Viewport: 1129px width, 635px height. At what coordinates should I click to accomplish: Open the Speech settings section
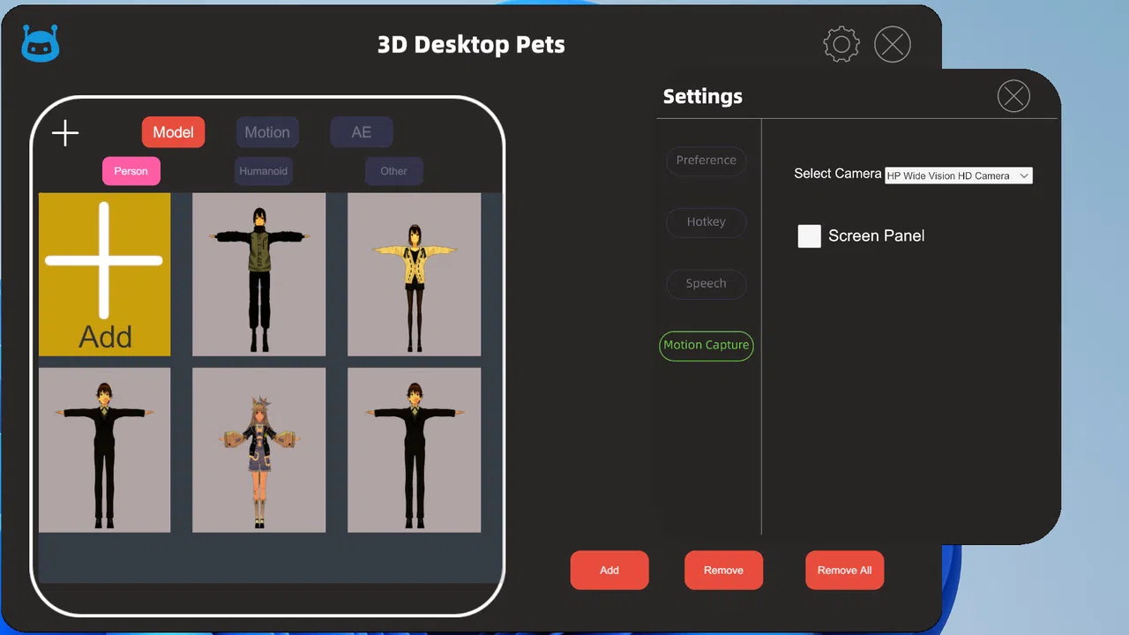click(x=707, y=284)
